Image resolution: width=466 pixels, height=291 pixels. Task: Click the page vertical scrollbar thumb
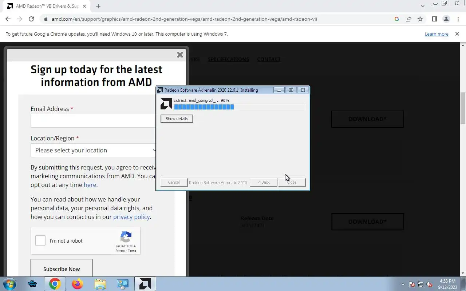tap(463, 108)
